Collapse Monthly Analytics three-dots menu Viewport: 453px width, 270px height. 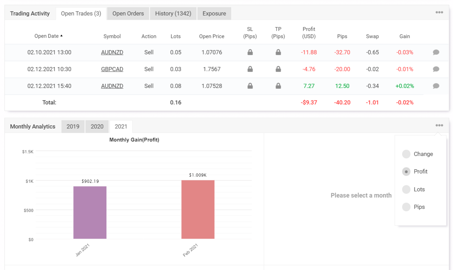439,125
